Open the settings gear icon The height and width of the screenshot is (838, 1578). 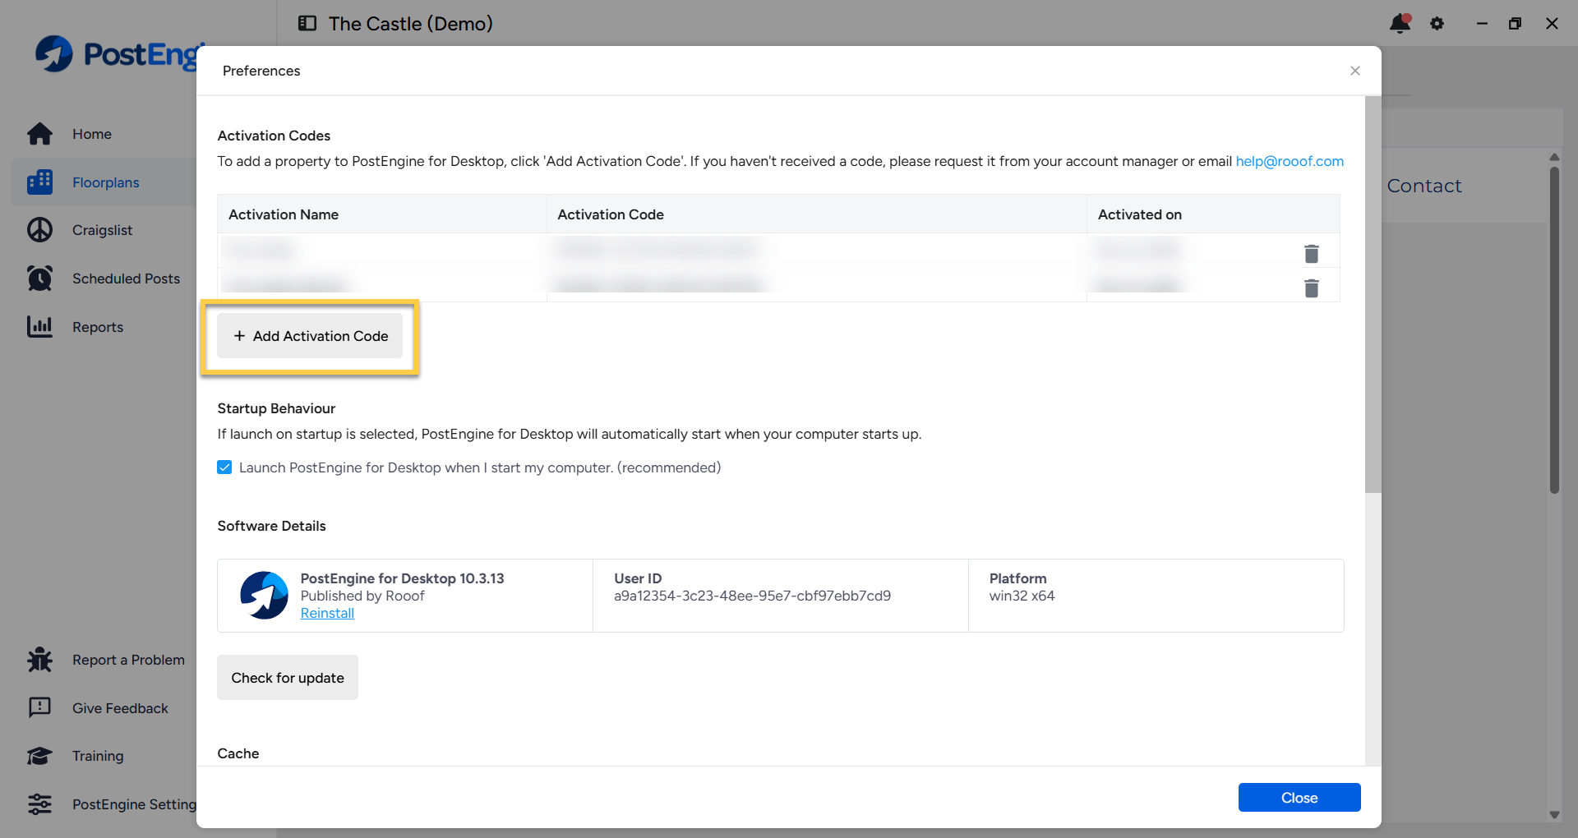coord(1437,24)
